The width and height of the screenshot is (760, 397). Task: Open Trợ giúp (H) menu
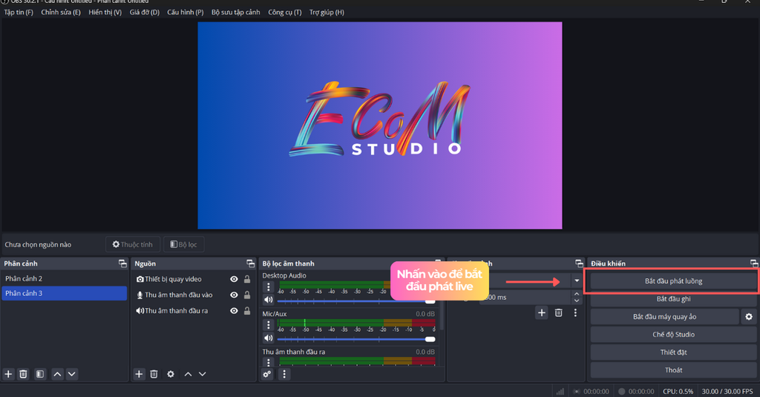(x=327, y=12)
